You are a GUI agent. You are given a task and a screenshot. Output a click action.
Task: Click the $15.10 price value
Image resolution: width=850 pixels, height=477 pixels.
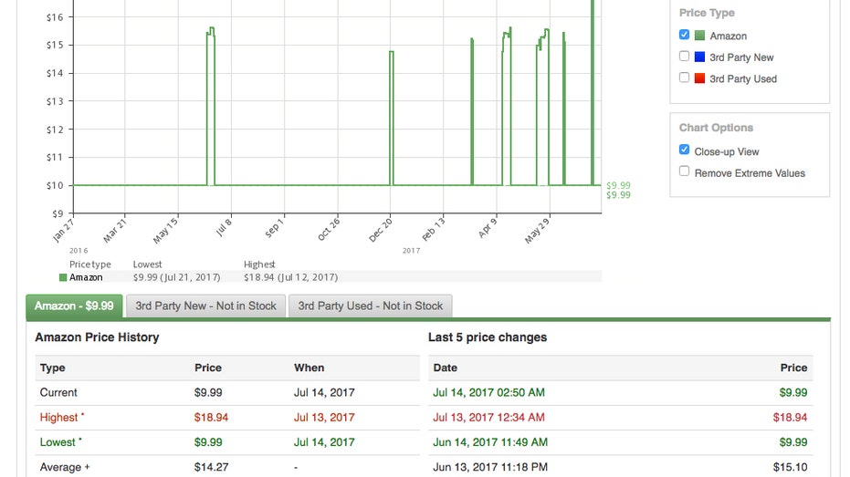pos(791,467)
